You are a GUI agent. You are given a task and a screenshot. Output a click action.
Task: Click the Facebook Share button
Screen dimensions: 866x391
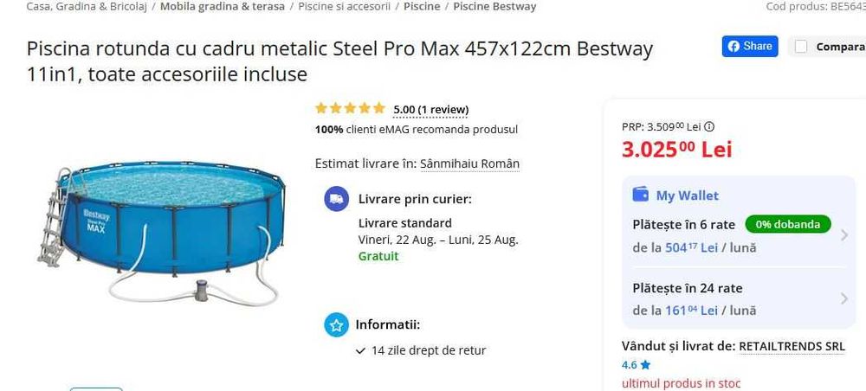click(x=750, y=47)
